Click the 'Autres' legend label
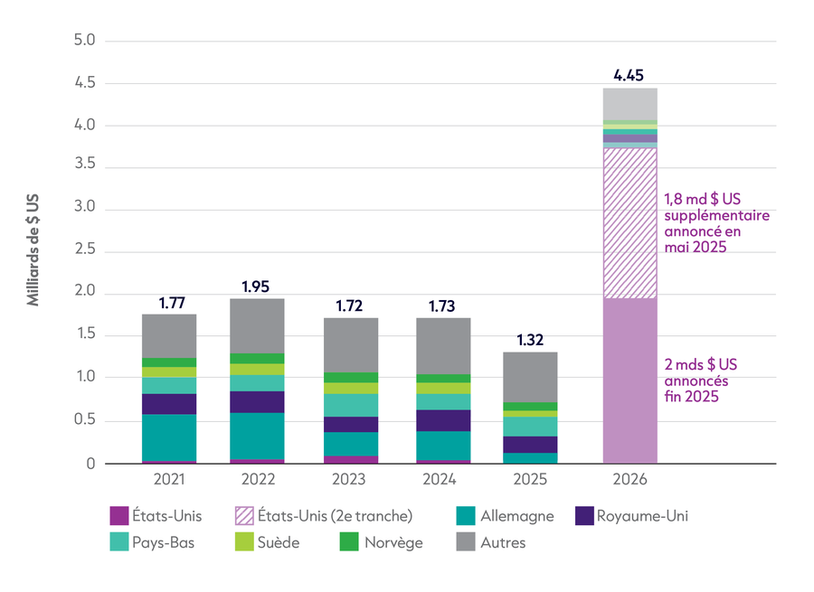Screen dimensions: 814x592 pyautogui.click(x=503, y=542)
